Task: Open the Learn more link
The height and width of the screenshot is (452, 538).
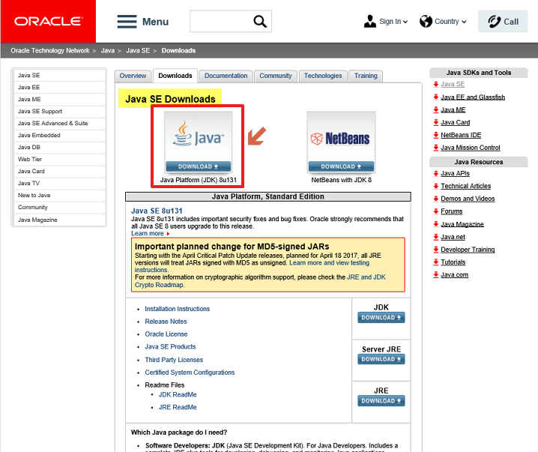Action: [x=148, y=233]
